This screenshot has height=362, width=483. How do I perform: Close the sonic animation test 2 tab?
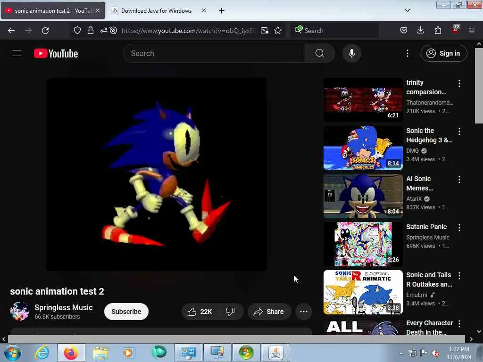[98, 10]
